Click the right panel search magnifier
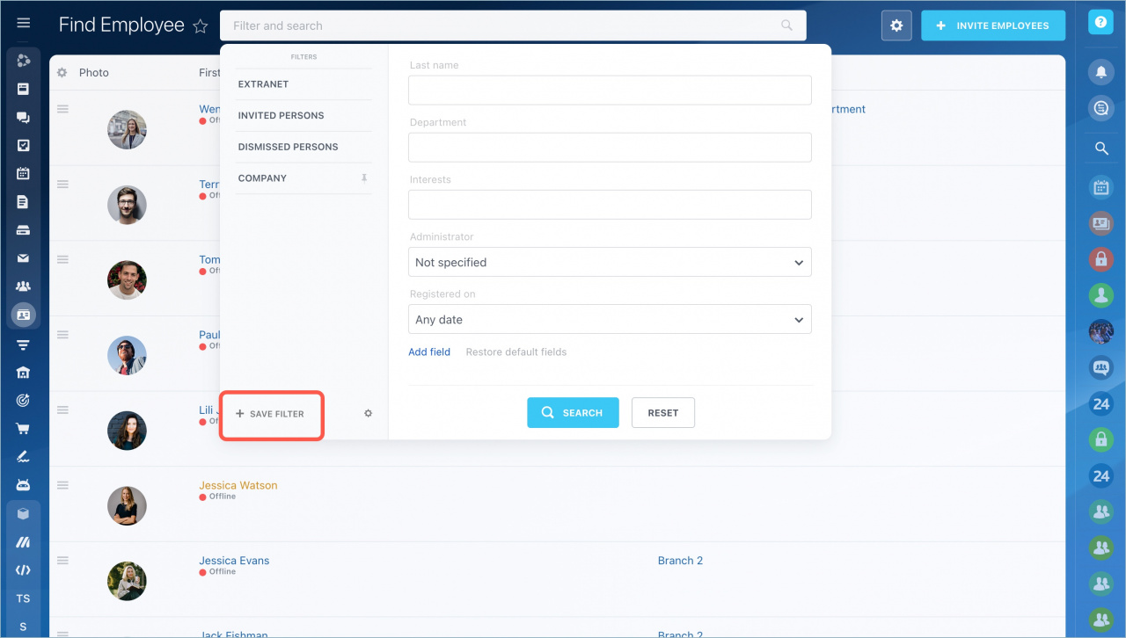The width and height of the screenshot is (1126, 638). tap(1100, 149)
